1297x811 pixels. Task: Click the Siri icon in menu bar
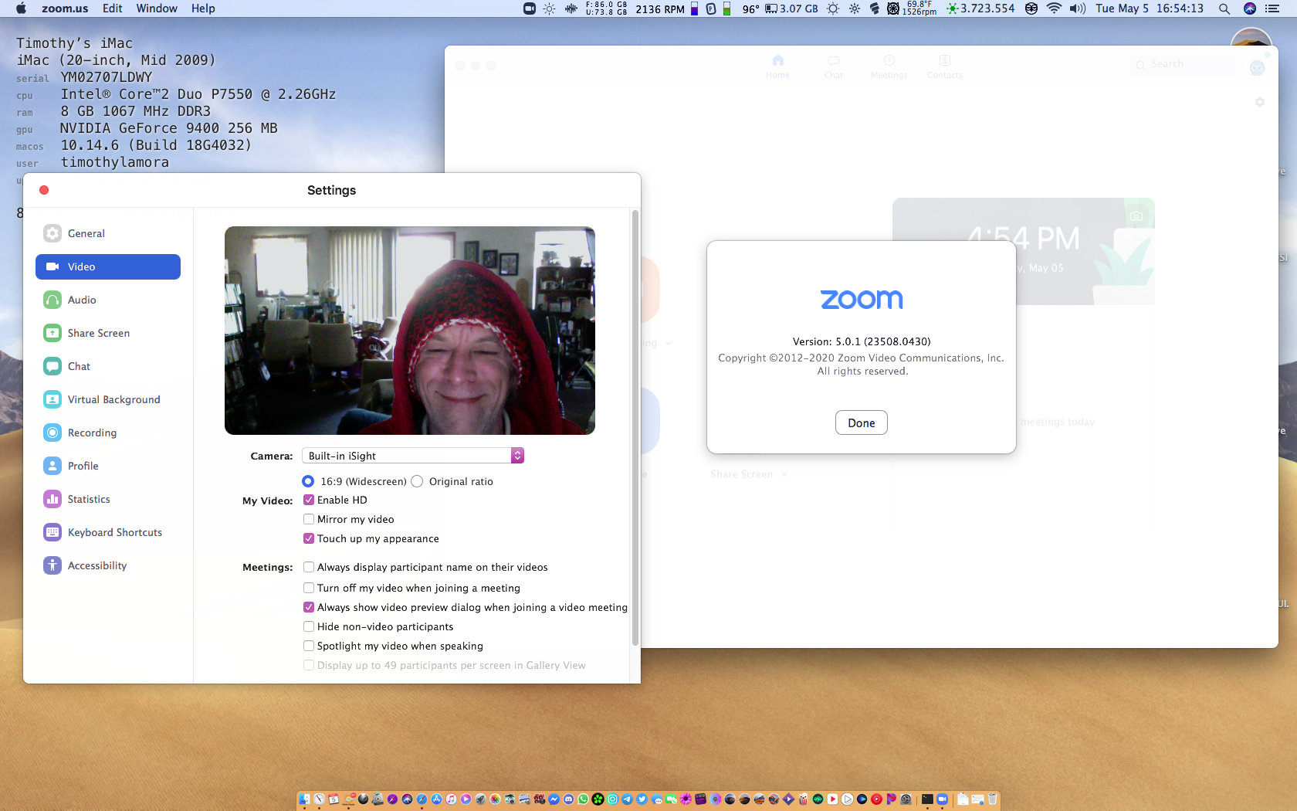click(x=1250, y=8)
